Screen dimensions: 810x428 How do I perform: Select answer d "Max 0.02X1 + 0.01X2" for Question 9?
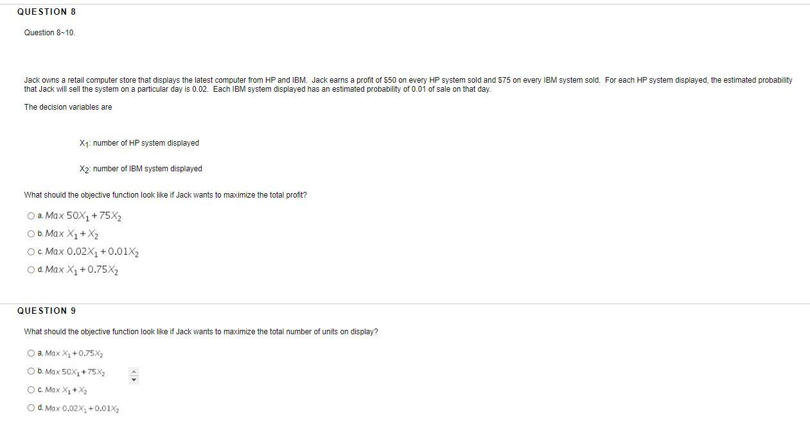30,407
